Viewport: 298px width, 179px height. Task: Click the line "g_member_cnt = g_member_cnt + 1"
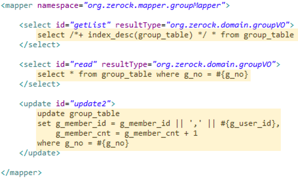[x=127, y=133]
